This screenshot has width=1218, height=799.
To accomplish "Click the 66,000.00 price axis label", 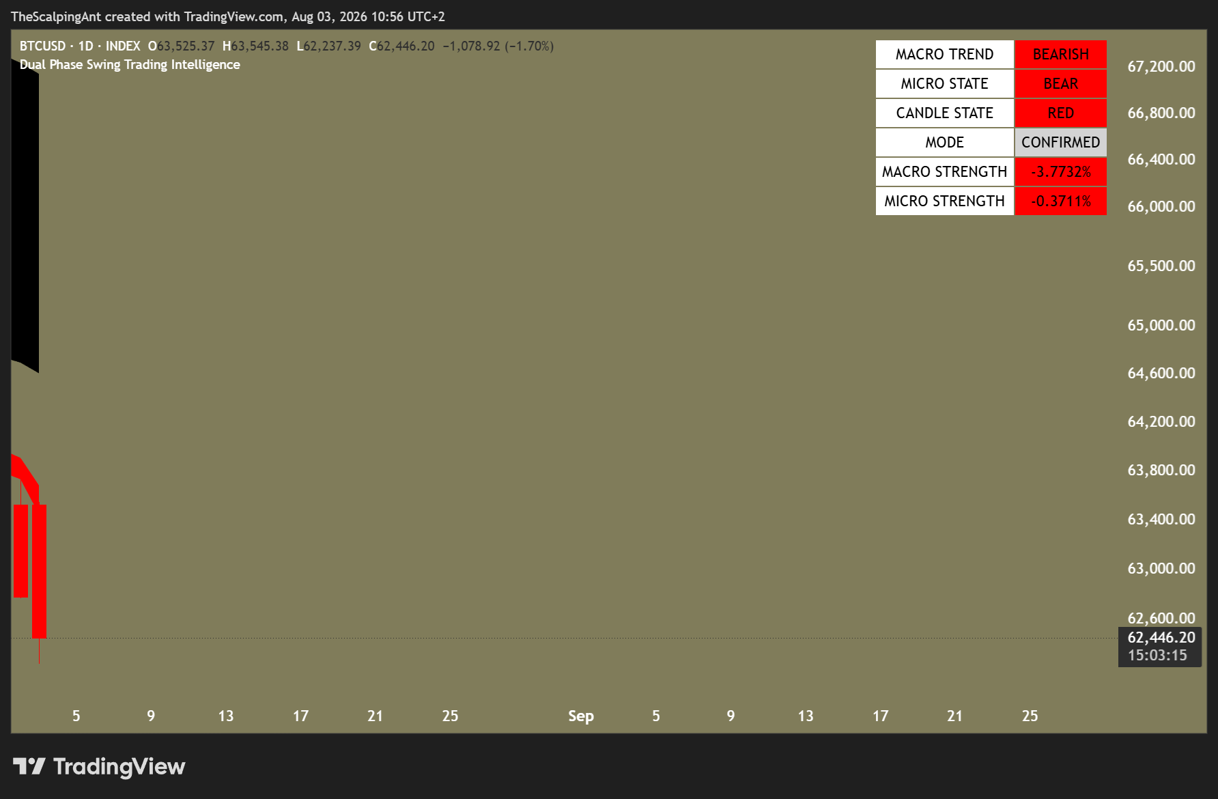I will click(1161, 206).
